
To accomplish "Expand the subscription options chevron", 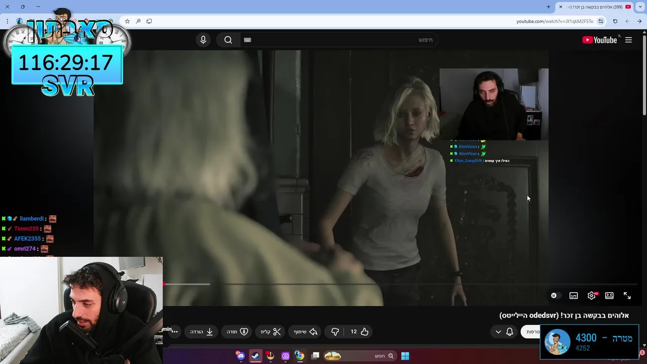I will click(x=498, y=332).
